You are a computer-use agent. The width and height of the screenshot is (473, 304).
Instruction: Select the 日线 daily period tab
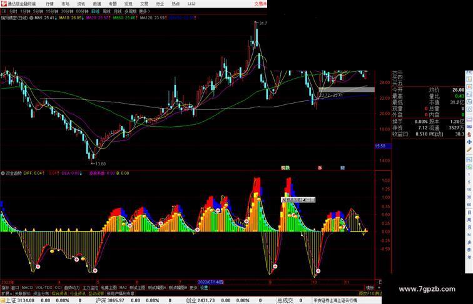(x=95, y=11)
